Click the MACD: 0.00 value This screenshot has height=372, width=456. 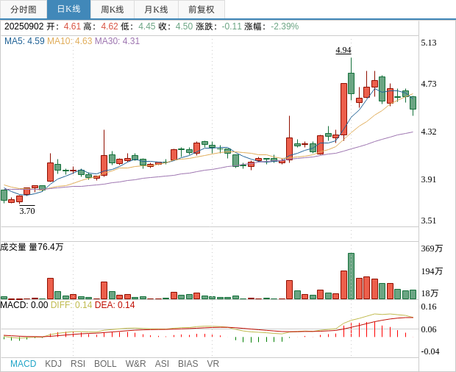point(24,305)
